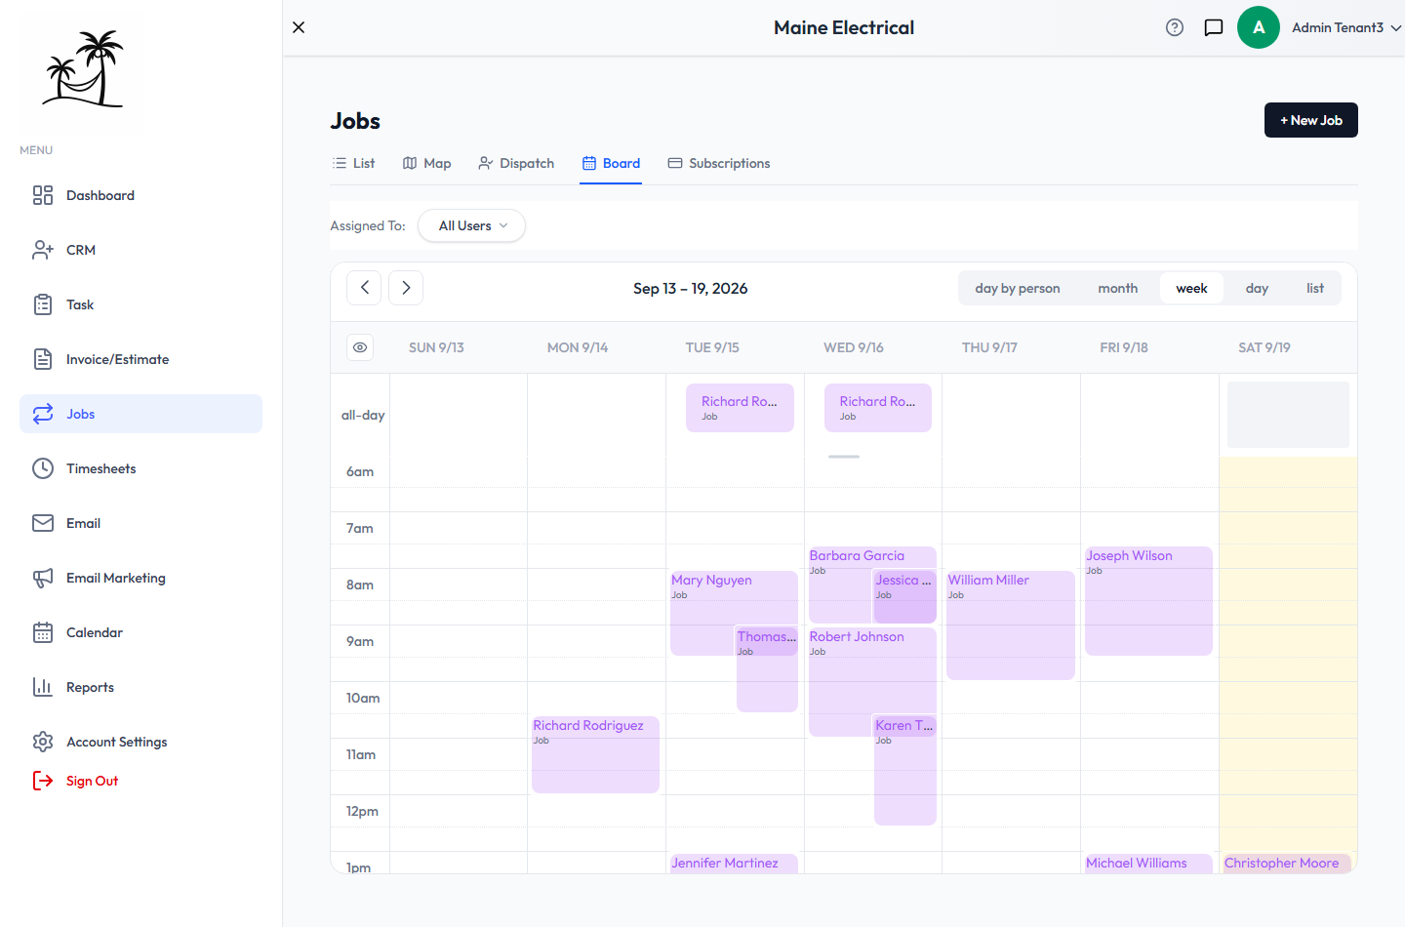Switch to the Subscriptions tab
This screenshot has height=927, width=1405.
click(719, 163)
